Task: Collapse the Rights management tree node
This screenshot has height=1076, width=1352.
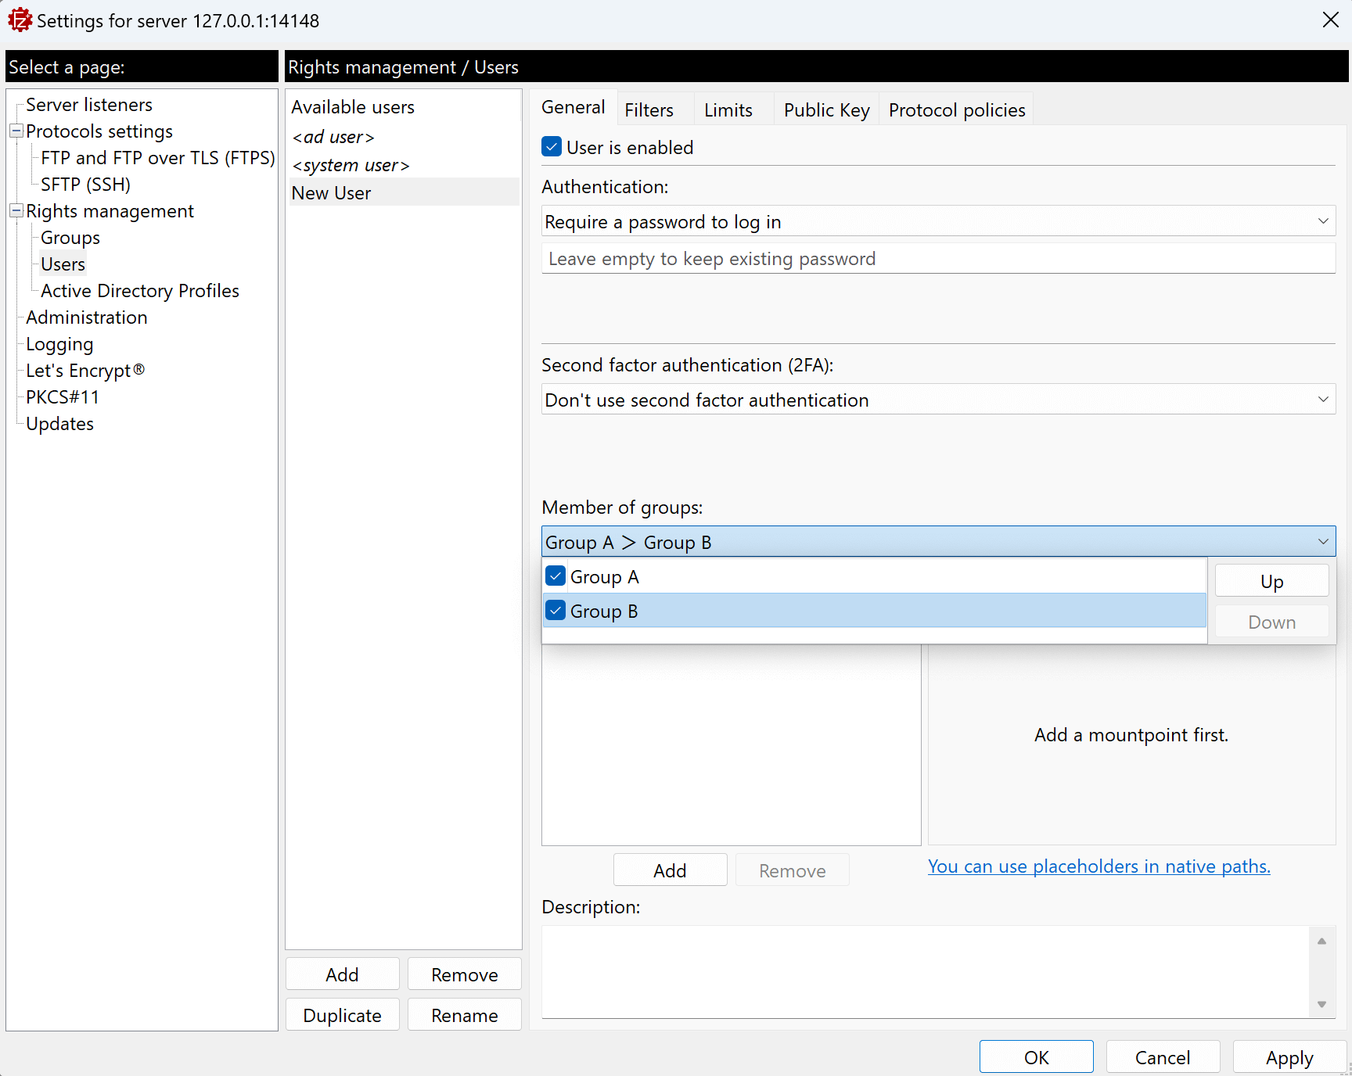Action: (x=16, y=211)
